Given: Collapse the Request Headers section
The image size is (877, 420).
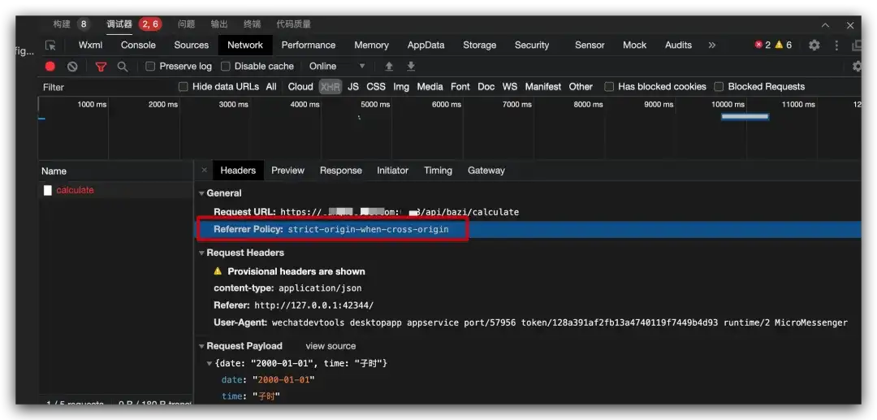Looking at the screenshot, I should point(201,253).
